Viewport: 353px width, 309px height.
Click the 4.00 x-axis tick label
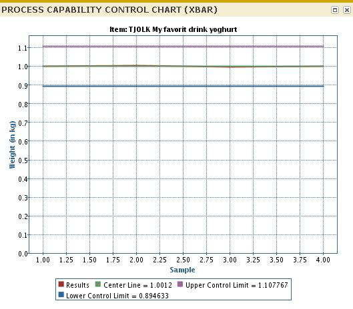pos(323,260)
